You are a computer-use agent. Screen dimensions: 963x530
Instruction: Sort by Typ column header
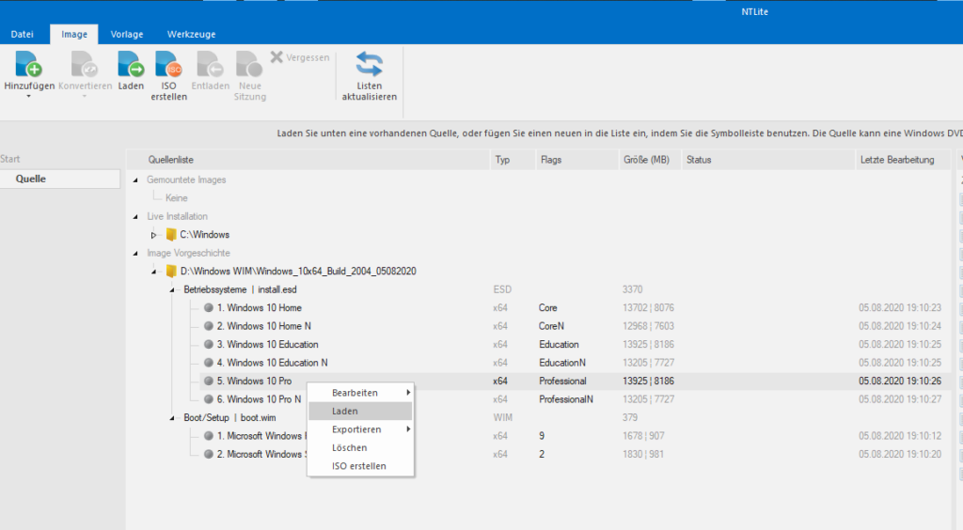tap(513, 160)
